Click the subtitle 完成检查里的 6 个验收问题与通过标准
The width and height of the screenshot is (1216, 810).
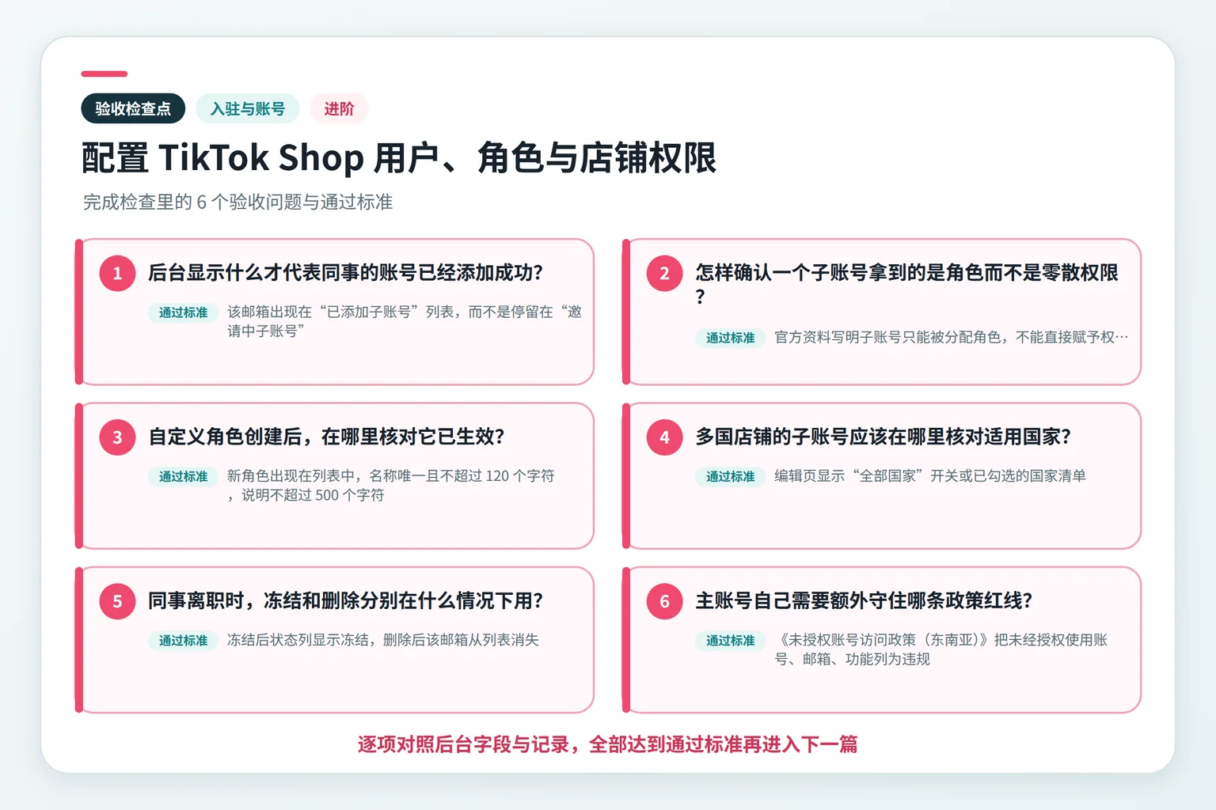point(237,202)
